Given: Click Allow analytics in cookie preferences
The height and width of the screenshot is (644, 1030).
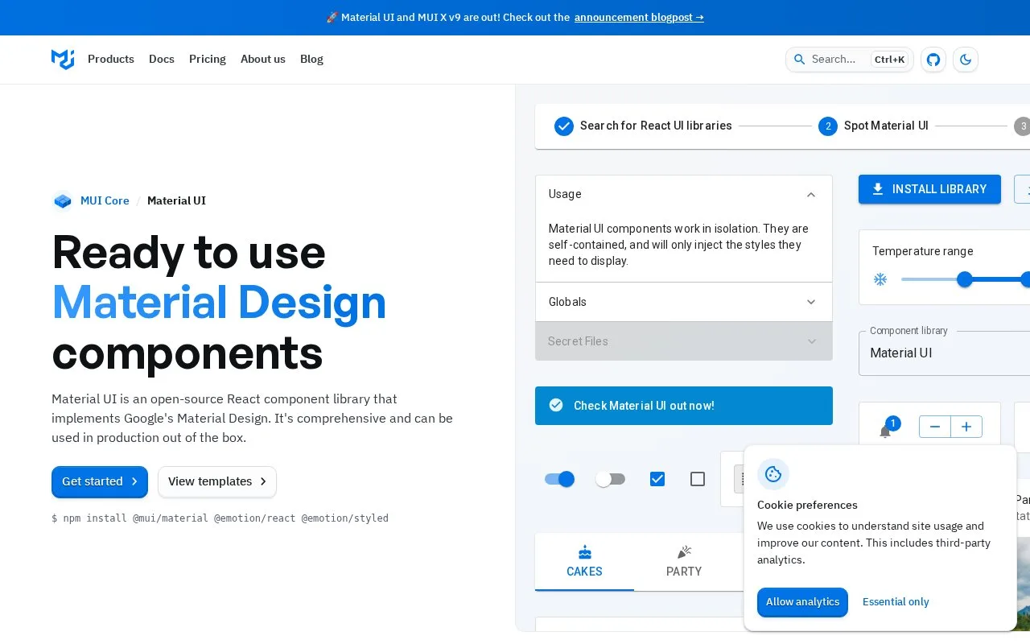Looking at the screenshot, I should tap(802, 602).
